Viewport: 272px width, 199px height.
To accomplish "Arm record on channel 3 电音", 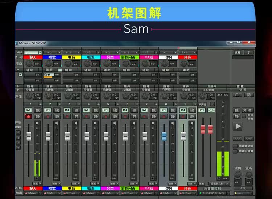I will (x=67, y=117).
